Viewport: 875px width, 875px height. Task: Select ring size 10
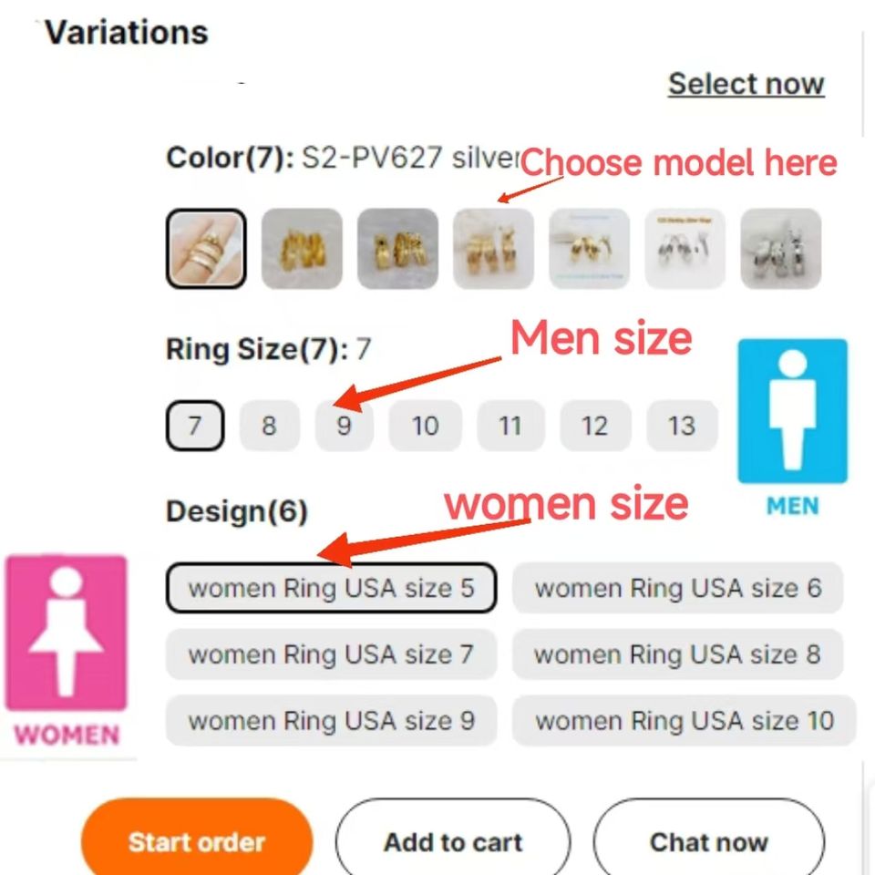pos(426,426)
